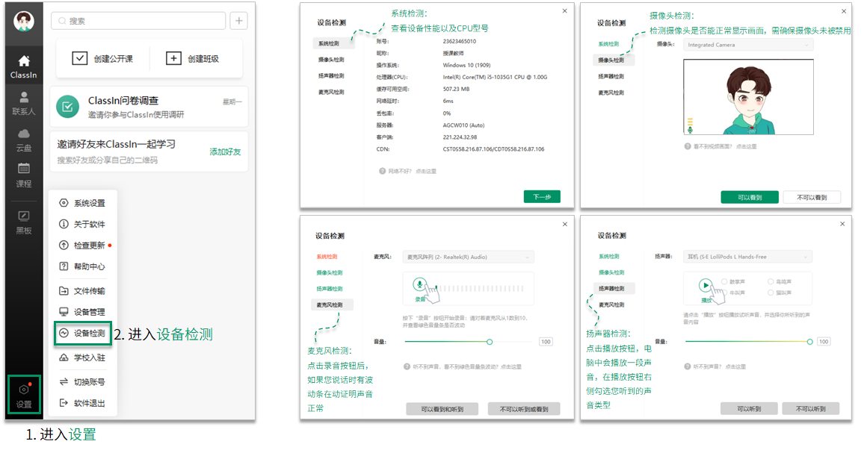Viewport: 864px width, 450px height.
Task: Open the 麦克风 Realtek Audio dropdown
Action: 469,257
